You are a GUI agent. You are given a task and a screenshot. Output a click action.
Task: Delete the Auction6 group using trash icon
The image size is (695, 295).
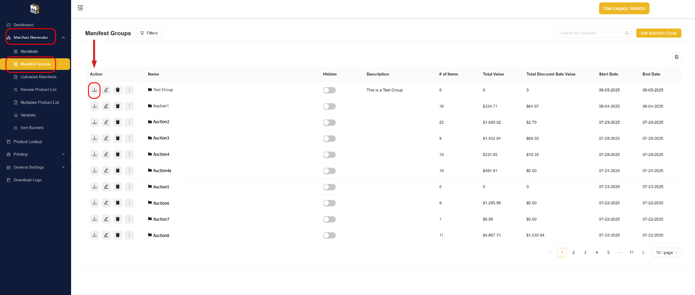(x=118, y=203)
